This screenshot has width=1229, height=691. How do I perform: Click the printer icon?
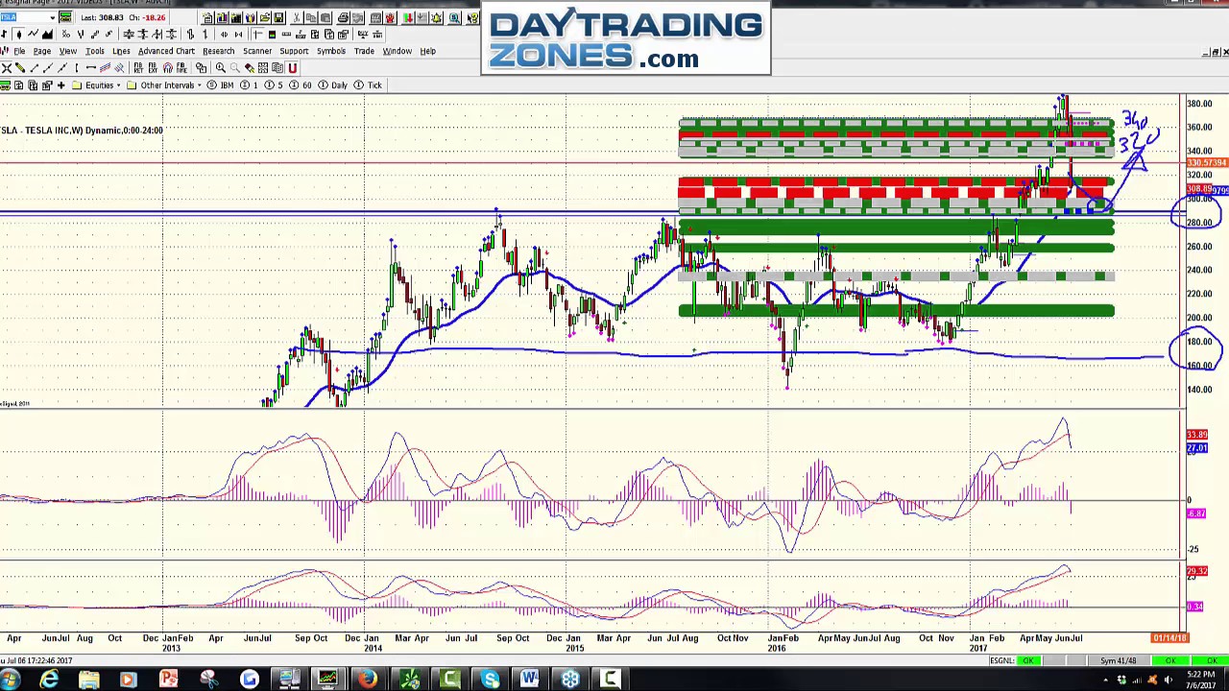tap(343, 17)
